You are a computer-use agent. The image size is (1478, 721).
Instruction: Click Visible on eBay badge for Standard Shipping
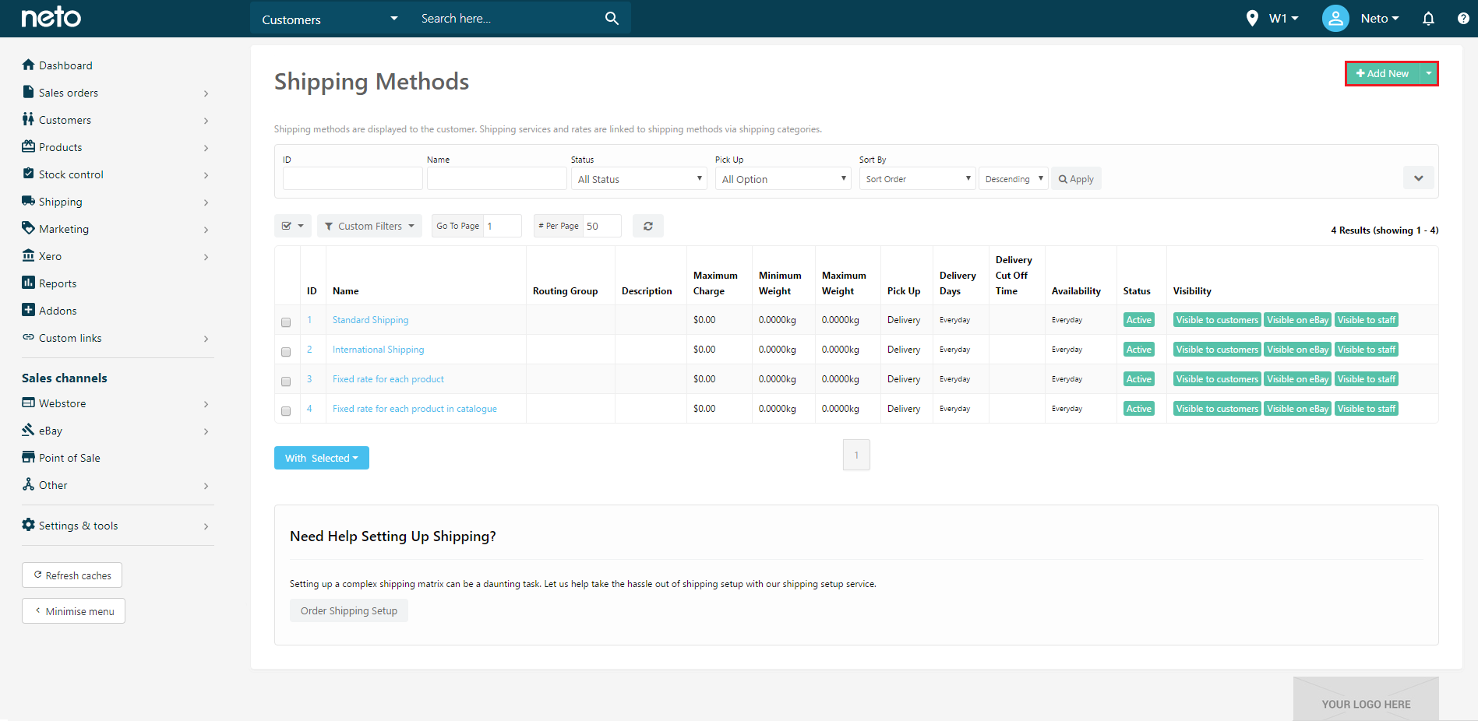point(1297,320)
